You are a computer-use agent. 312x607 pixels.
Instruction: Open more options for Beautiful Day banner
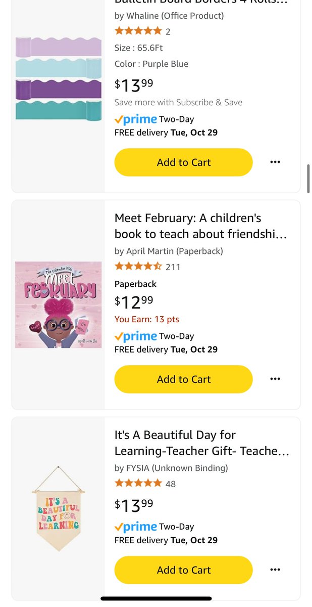(x=275, y=570)
